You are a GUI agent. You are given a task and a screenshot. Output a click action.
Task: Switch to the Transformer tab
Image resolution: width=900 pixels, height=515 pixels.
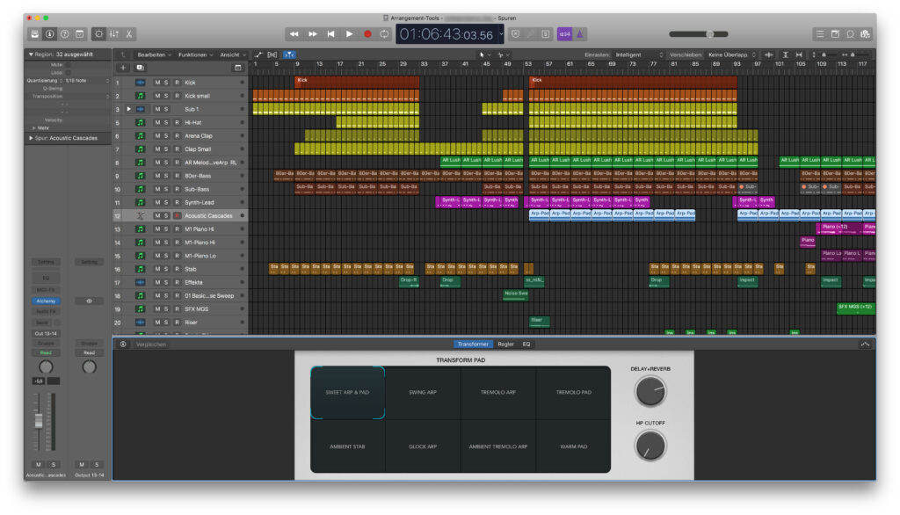pyautogui.click(x=473, y=345)
